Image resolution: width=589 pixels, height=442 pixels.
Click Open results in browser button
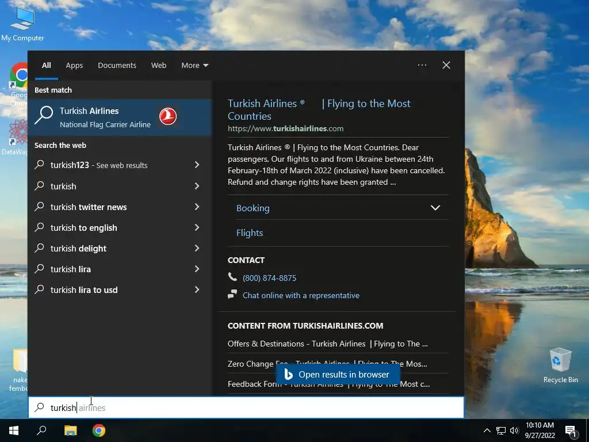coord(338,374)
